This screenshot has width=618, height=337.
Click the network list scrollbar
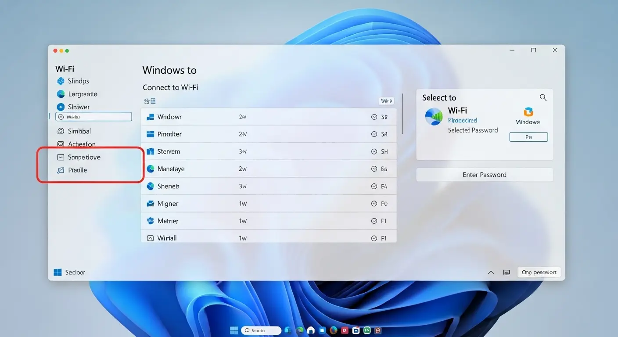pyautogui.click(x=402, y=114)
